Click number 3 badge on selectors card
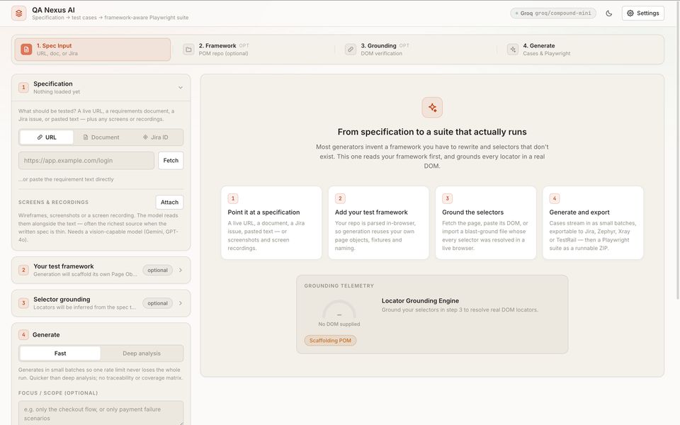Viewport: 680px width, 425px height. [x=447, y=198]
